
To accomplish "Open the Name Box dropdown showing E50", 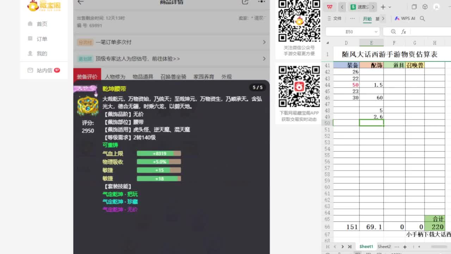I will (376, 31).
